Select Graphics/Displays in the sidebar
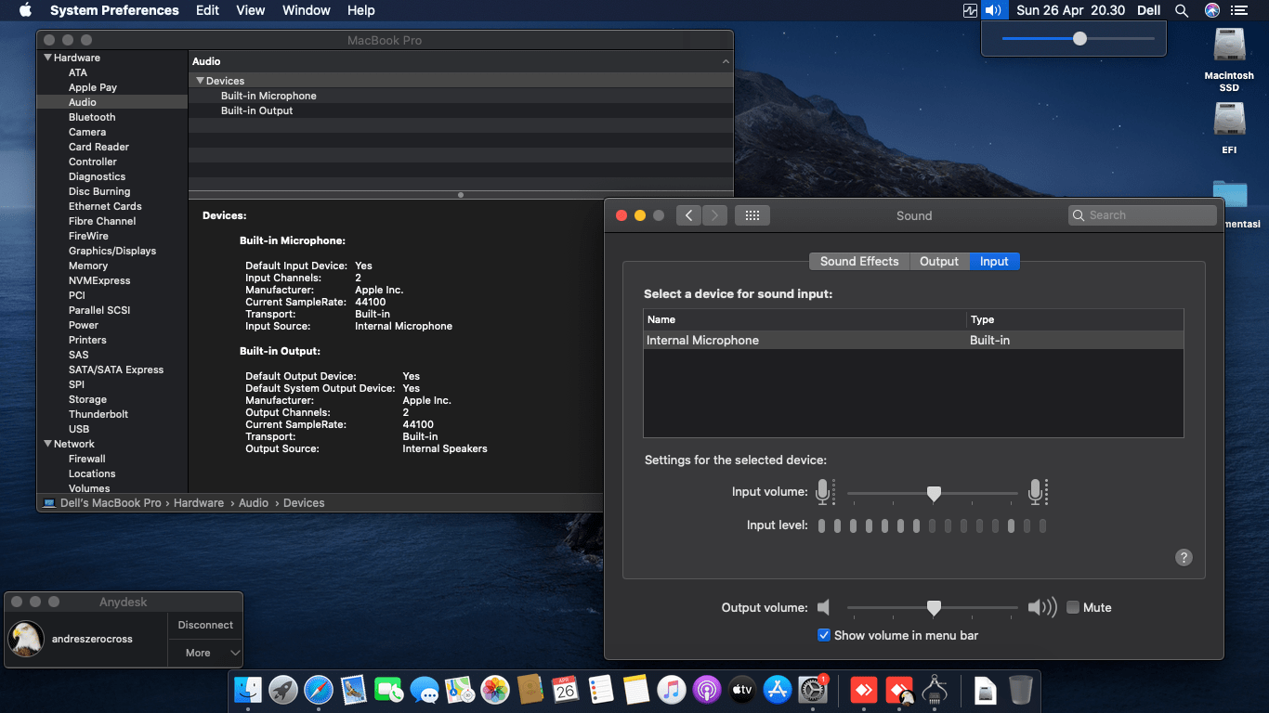The width and height of the screenshot is (1269, 713). pos(112,251)
